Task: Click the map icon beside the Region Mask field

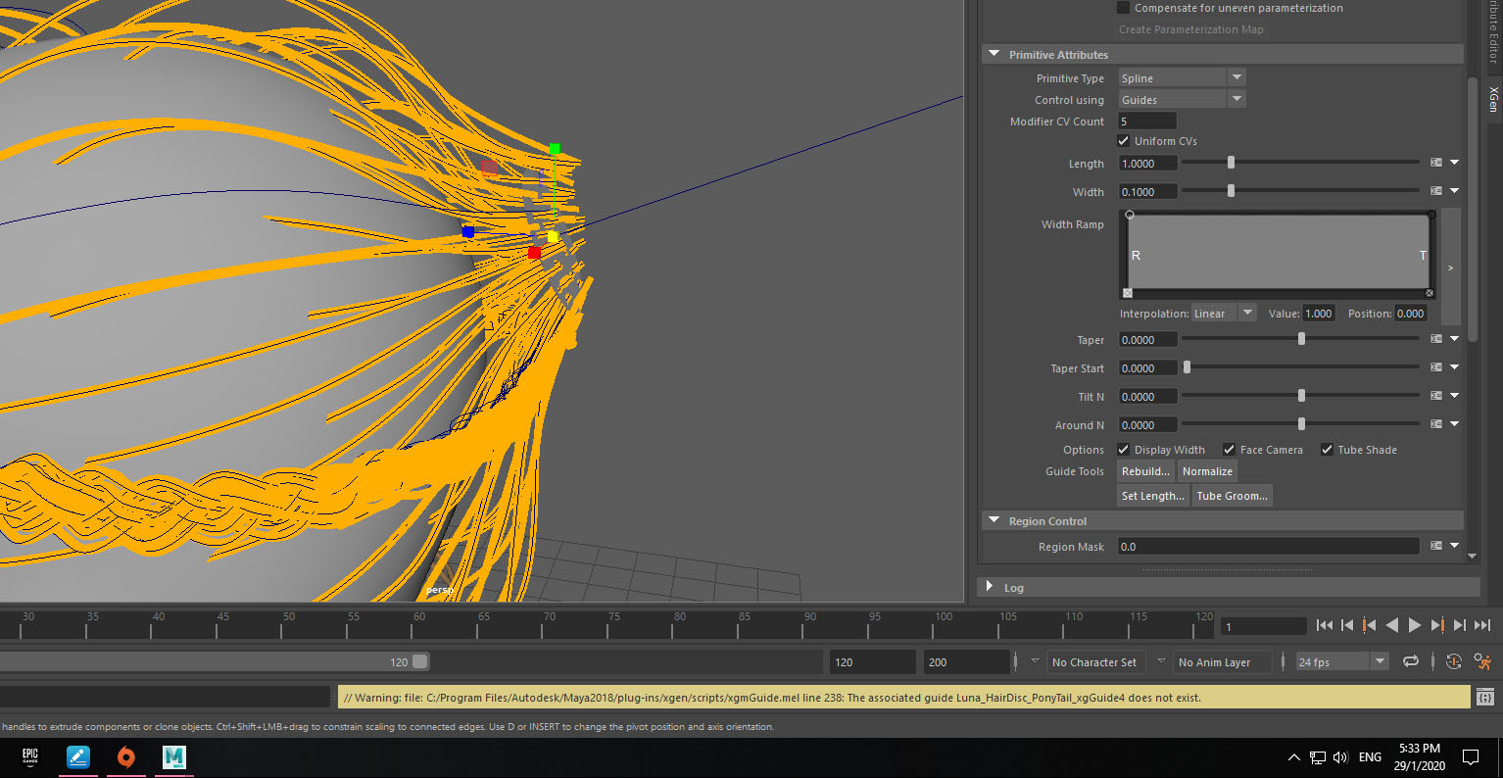Action: click(1435, 546)
